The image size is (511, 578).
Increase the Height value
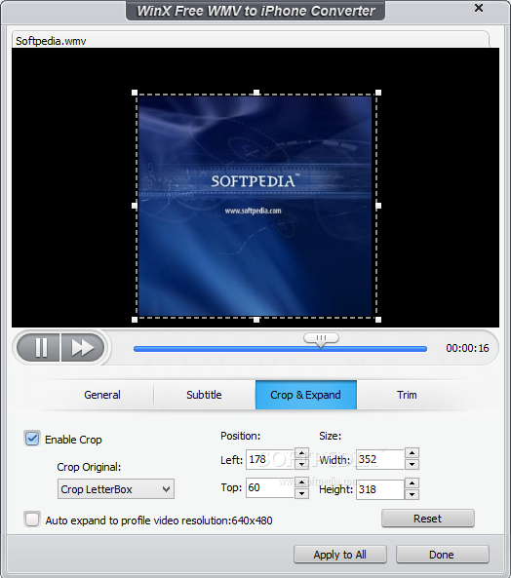[412, 483]
